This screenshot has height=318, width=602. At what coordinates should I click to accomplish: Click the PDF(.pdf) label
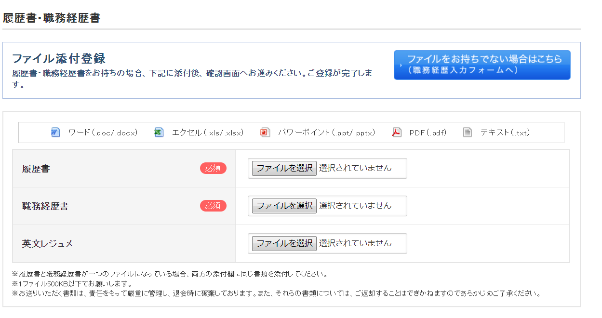[x=428, y=132]
